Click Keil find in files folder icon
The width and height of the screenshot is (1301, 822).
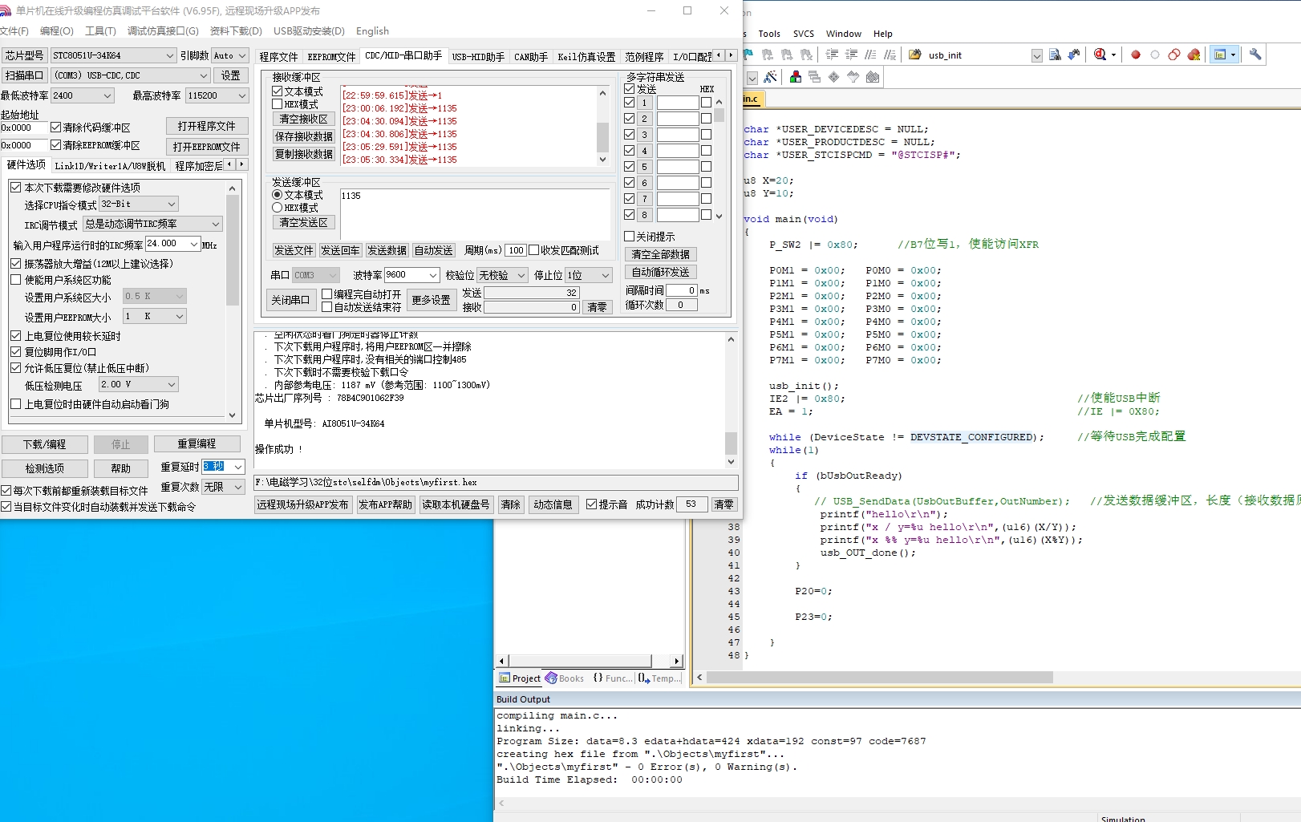915,55
